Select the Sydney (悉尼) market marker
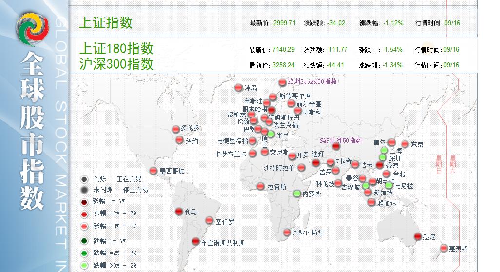Screen dimensions: 500x272 tap(418, 237)
